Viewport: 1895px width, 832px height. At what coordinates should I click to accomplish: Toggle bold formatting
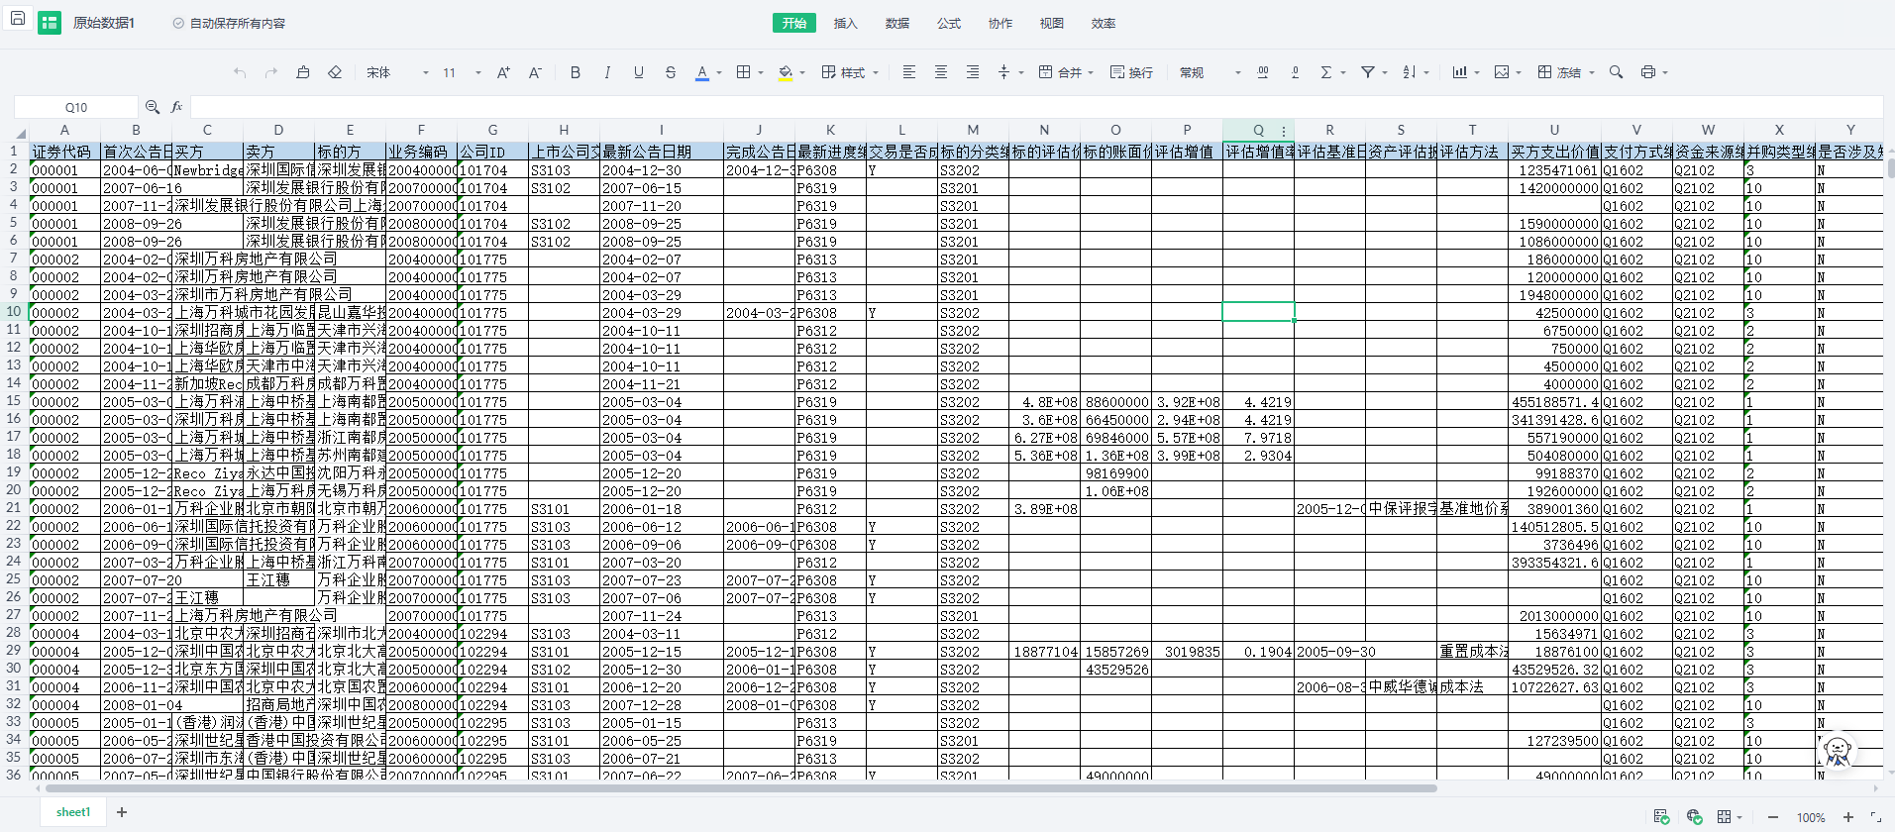[576, 72]
